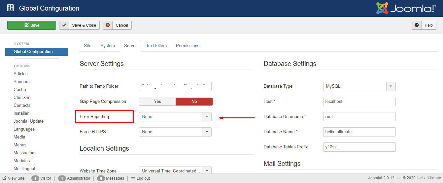Click the Messages count badge
This screenshot has width=443, height=183.
pyautogui.click(x=101, y=178)
